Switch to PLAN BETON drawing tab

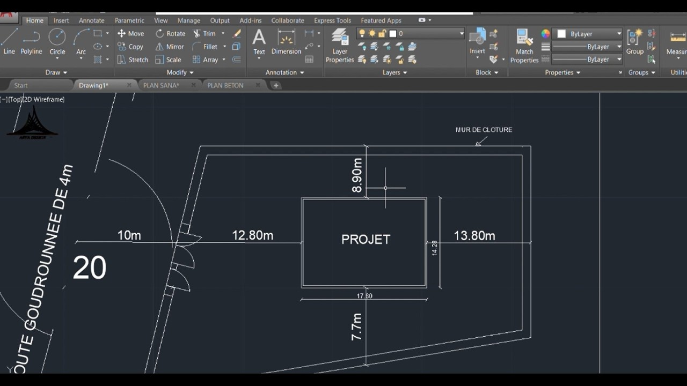pyautogui.click(x=225, y=85)
